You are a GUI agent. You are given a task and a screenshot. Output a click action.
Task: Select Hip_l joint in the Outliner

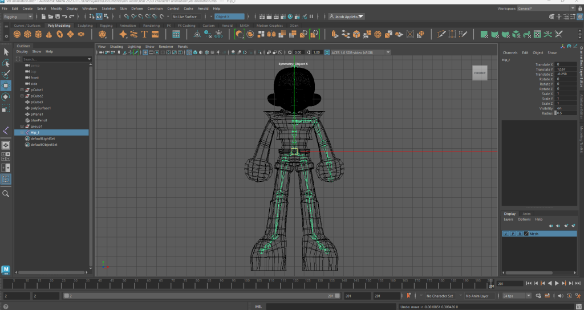point(35,132)
